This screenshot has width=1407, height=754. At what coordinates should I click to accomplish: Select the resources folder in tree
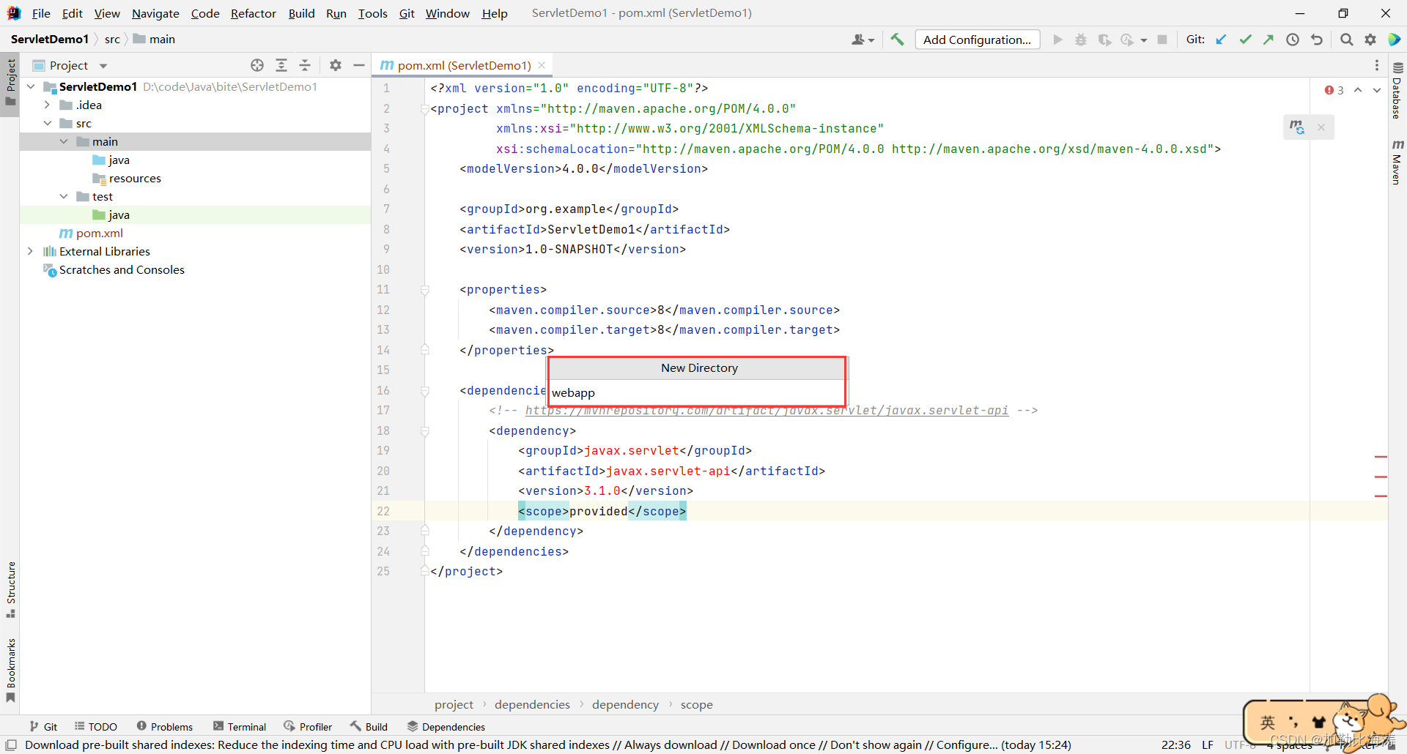click(x=135, y=178)
